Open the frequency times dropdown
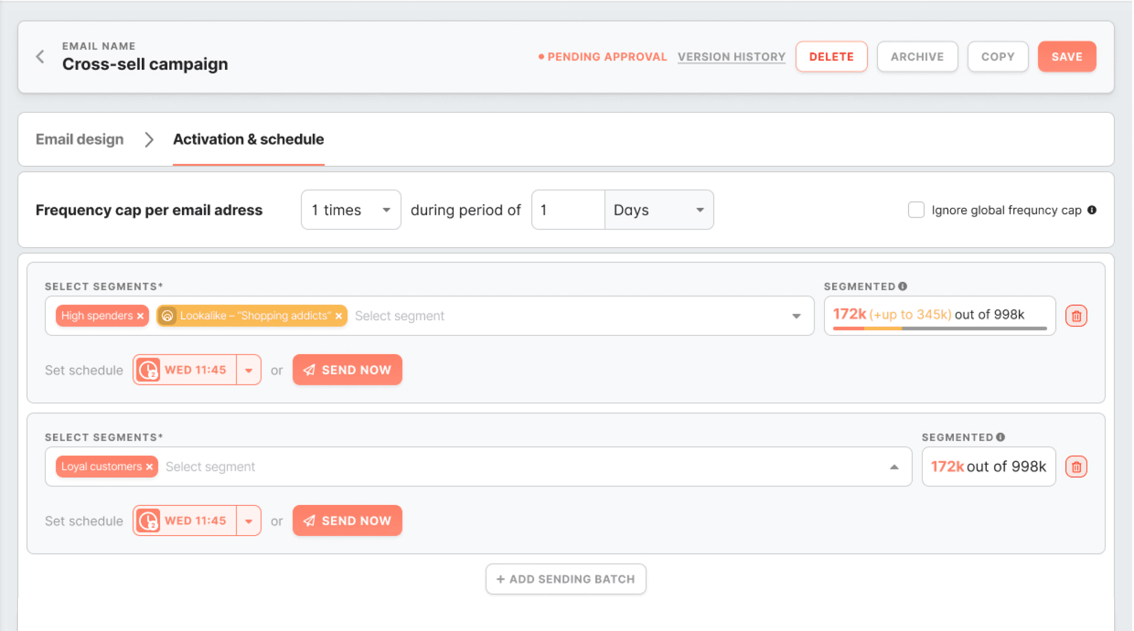The width and height of the screenshot is (1134, 631). [387, 210]
